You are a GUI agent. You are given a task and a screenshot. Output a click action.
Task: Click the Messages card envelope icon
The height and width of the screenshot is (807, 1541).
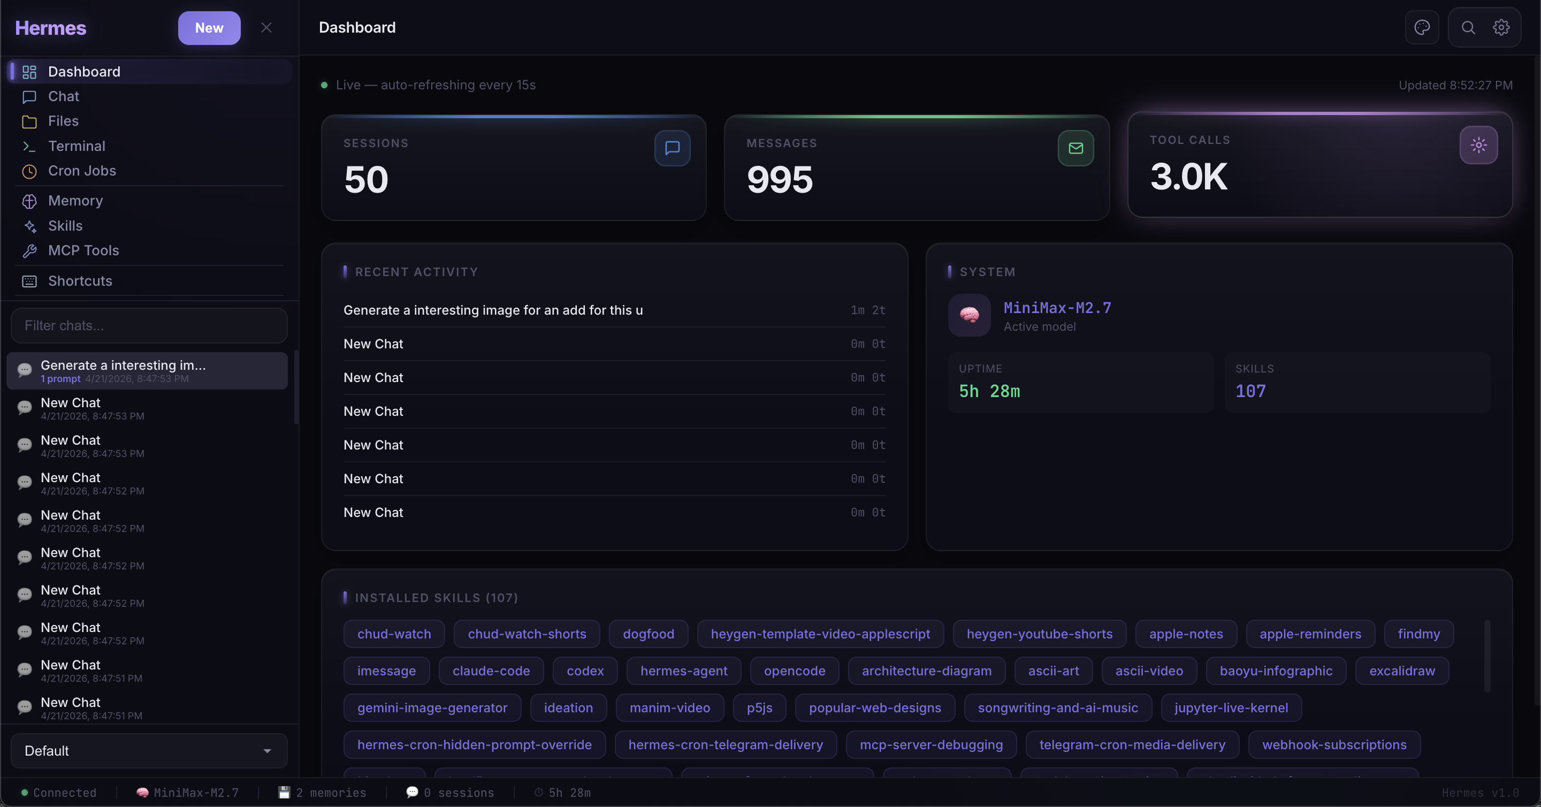tap(1075, 148)
